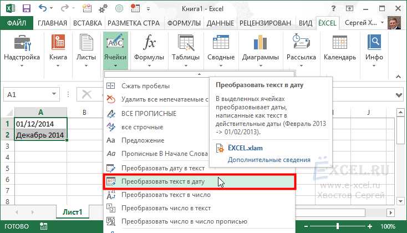The image size is (407, 233).
Task: Click the user profile photo
Action: coord(394,23)
